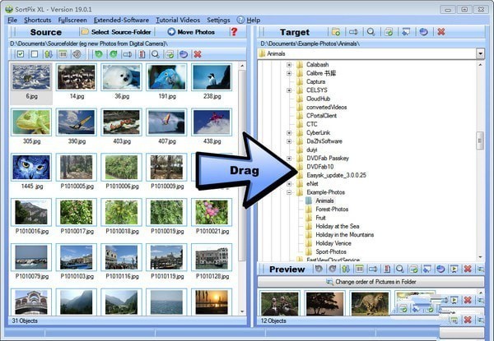This screenshot has width=494, height=341.
Task: Click the select all checkmark icon
Action: pos(20,53)
